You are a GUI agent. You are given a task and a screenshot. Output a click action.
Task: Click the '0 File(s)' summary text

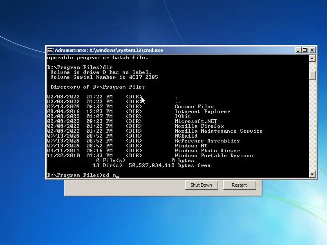pos(111,160)
